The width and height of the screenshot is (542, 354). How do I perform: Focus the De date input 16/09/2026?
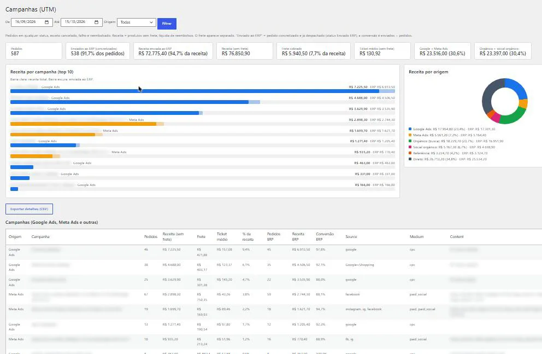32,22
